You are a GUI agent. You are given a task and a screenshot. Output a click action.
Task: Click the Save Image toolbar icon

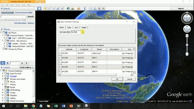[99, 8]
